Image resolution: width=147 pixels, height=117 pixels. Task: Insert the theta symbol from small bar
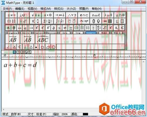click(x=14, y=28)
